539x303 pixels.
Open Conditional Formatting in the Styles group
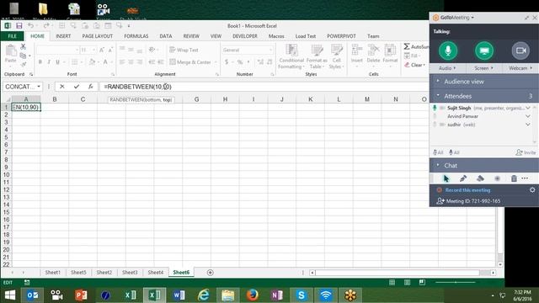pos(291,56)
